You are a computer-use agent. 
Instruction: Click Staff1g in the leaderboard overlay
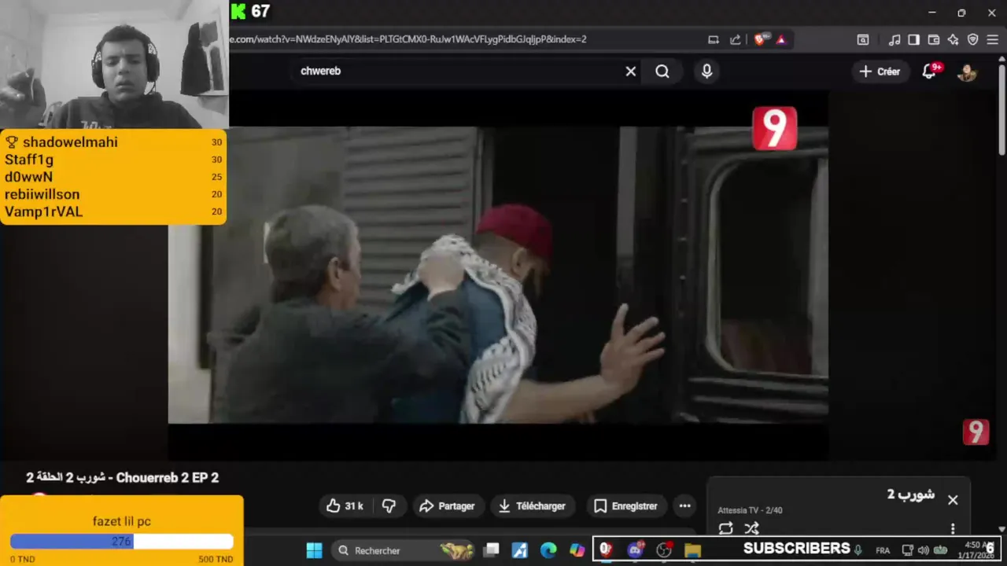point(29,160)
